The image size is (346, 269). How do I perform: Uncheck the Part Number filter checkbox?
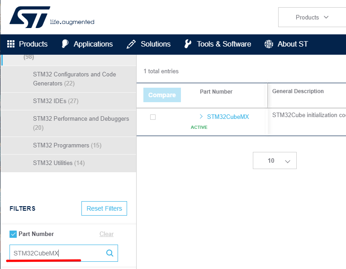coord(13,234)
